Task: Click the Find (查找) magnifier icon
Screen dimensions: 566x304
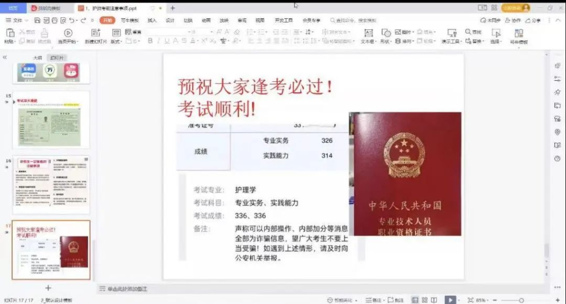Action: pyautogui.click(x=468, y=32)
